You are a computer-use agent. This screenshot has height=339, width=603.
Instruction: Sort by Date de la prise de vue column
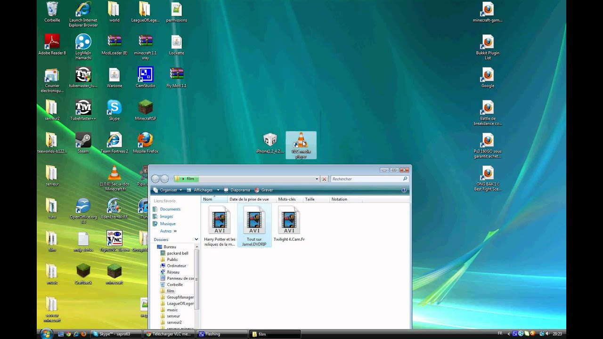pos(252,199)
